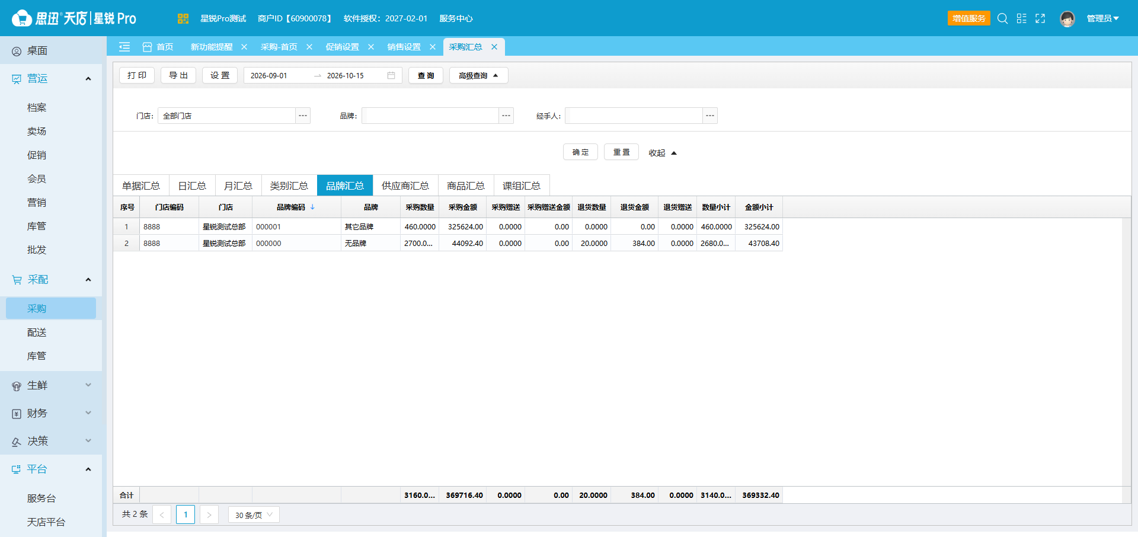This screenshot has width=1138, height=537.
Task: Open the 首页 tab
Action: 158,47
